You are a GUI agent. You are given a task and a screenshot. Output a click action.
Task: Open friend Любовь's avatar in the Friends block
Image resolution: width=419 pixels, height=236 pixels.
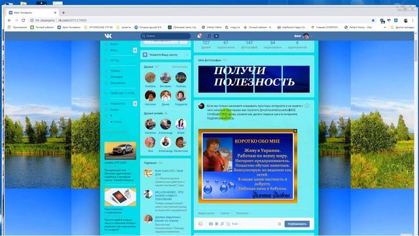(181, 77)
